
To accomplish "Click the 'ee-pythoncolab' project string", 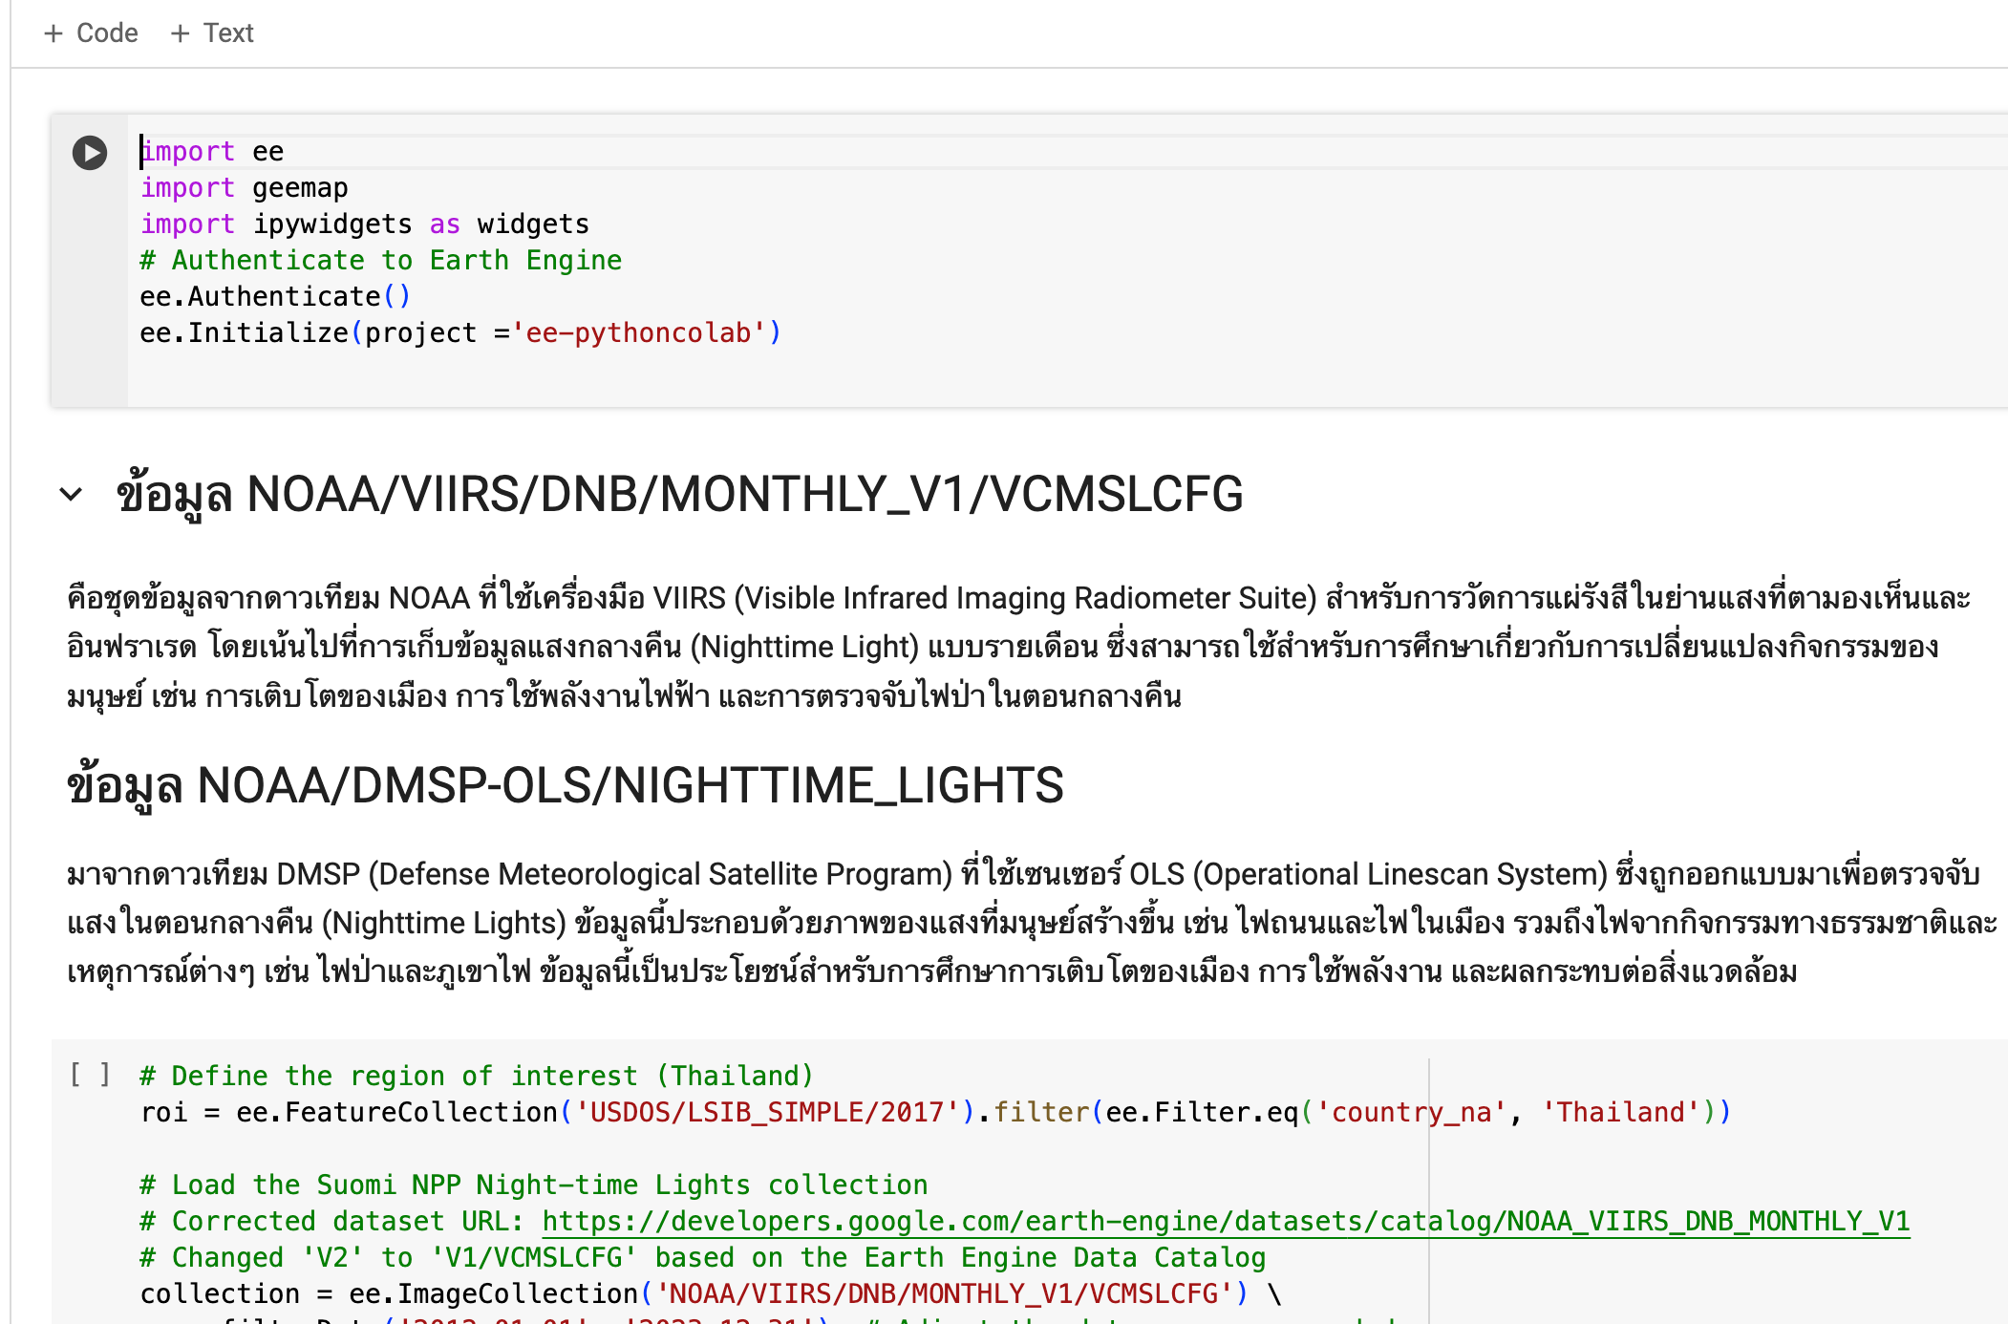I will click(639, 332).
